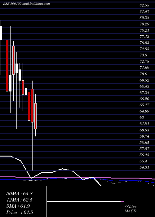This screenshot has height=217, width=155.
Task: Click the 78.21 price axis label
Action: pos(144,30)
